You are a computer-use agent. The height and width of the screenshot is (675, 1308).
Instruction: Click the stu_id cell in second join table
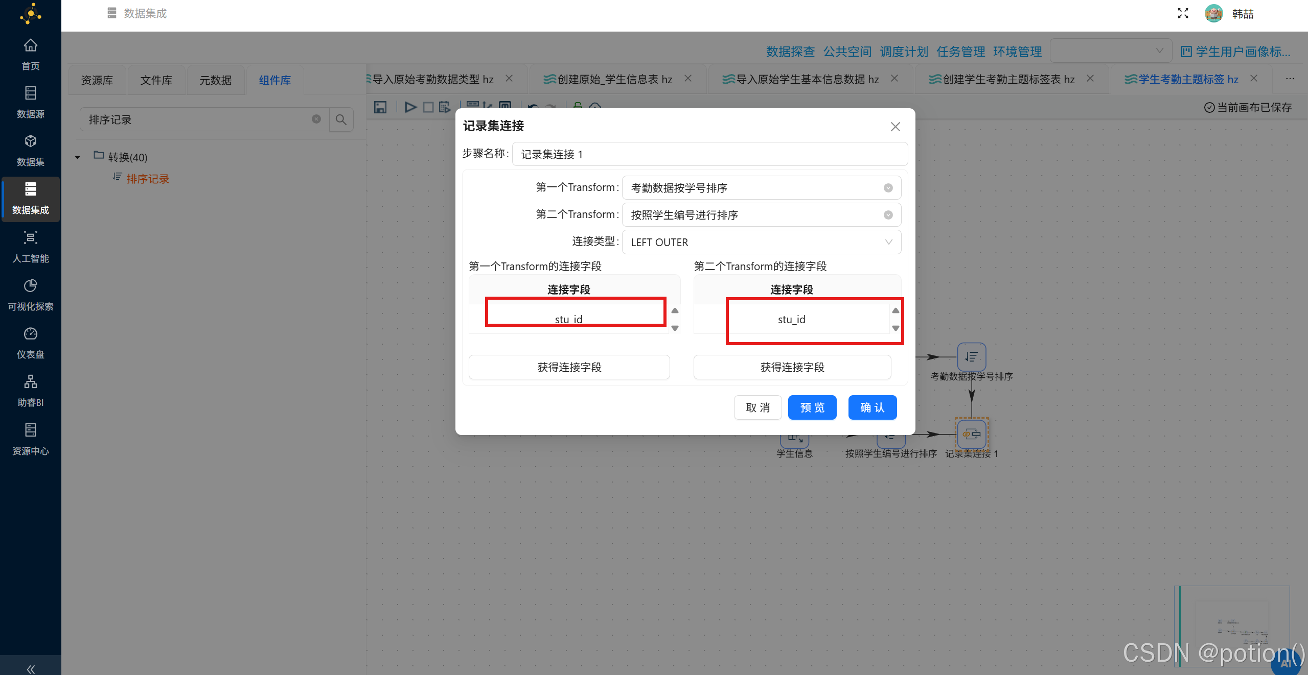coord(791,319)
